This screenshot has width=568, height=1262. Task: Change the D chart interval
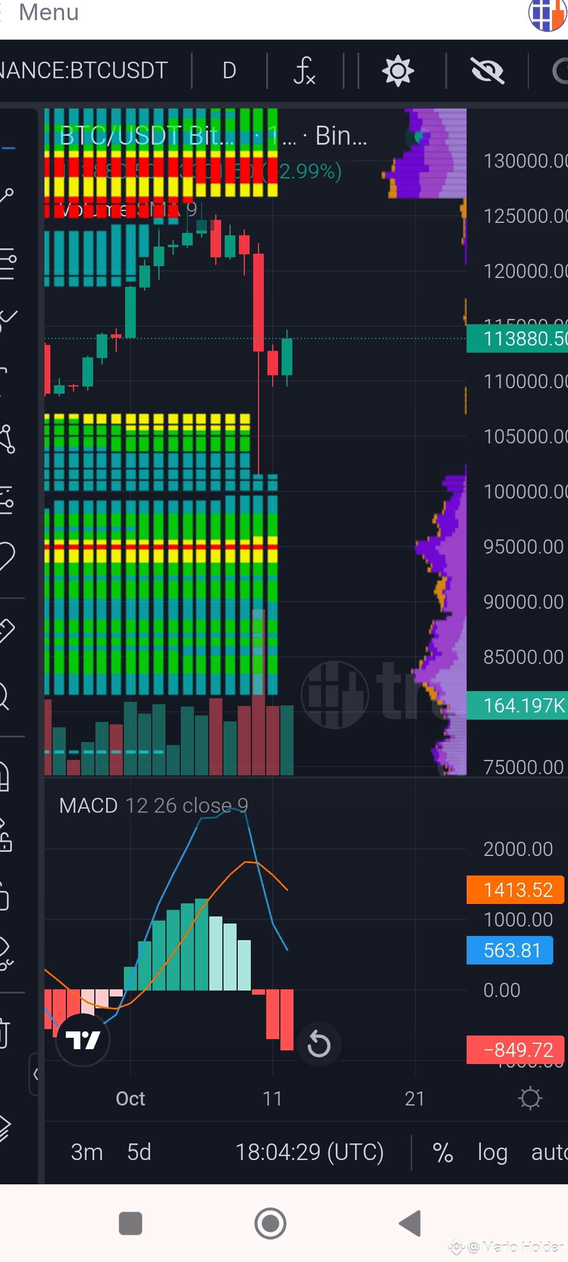pos(229,71)
